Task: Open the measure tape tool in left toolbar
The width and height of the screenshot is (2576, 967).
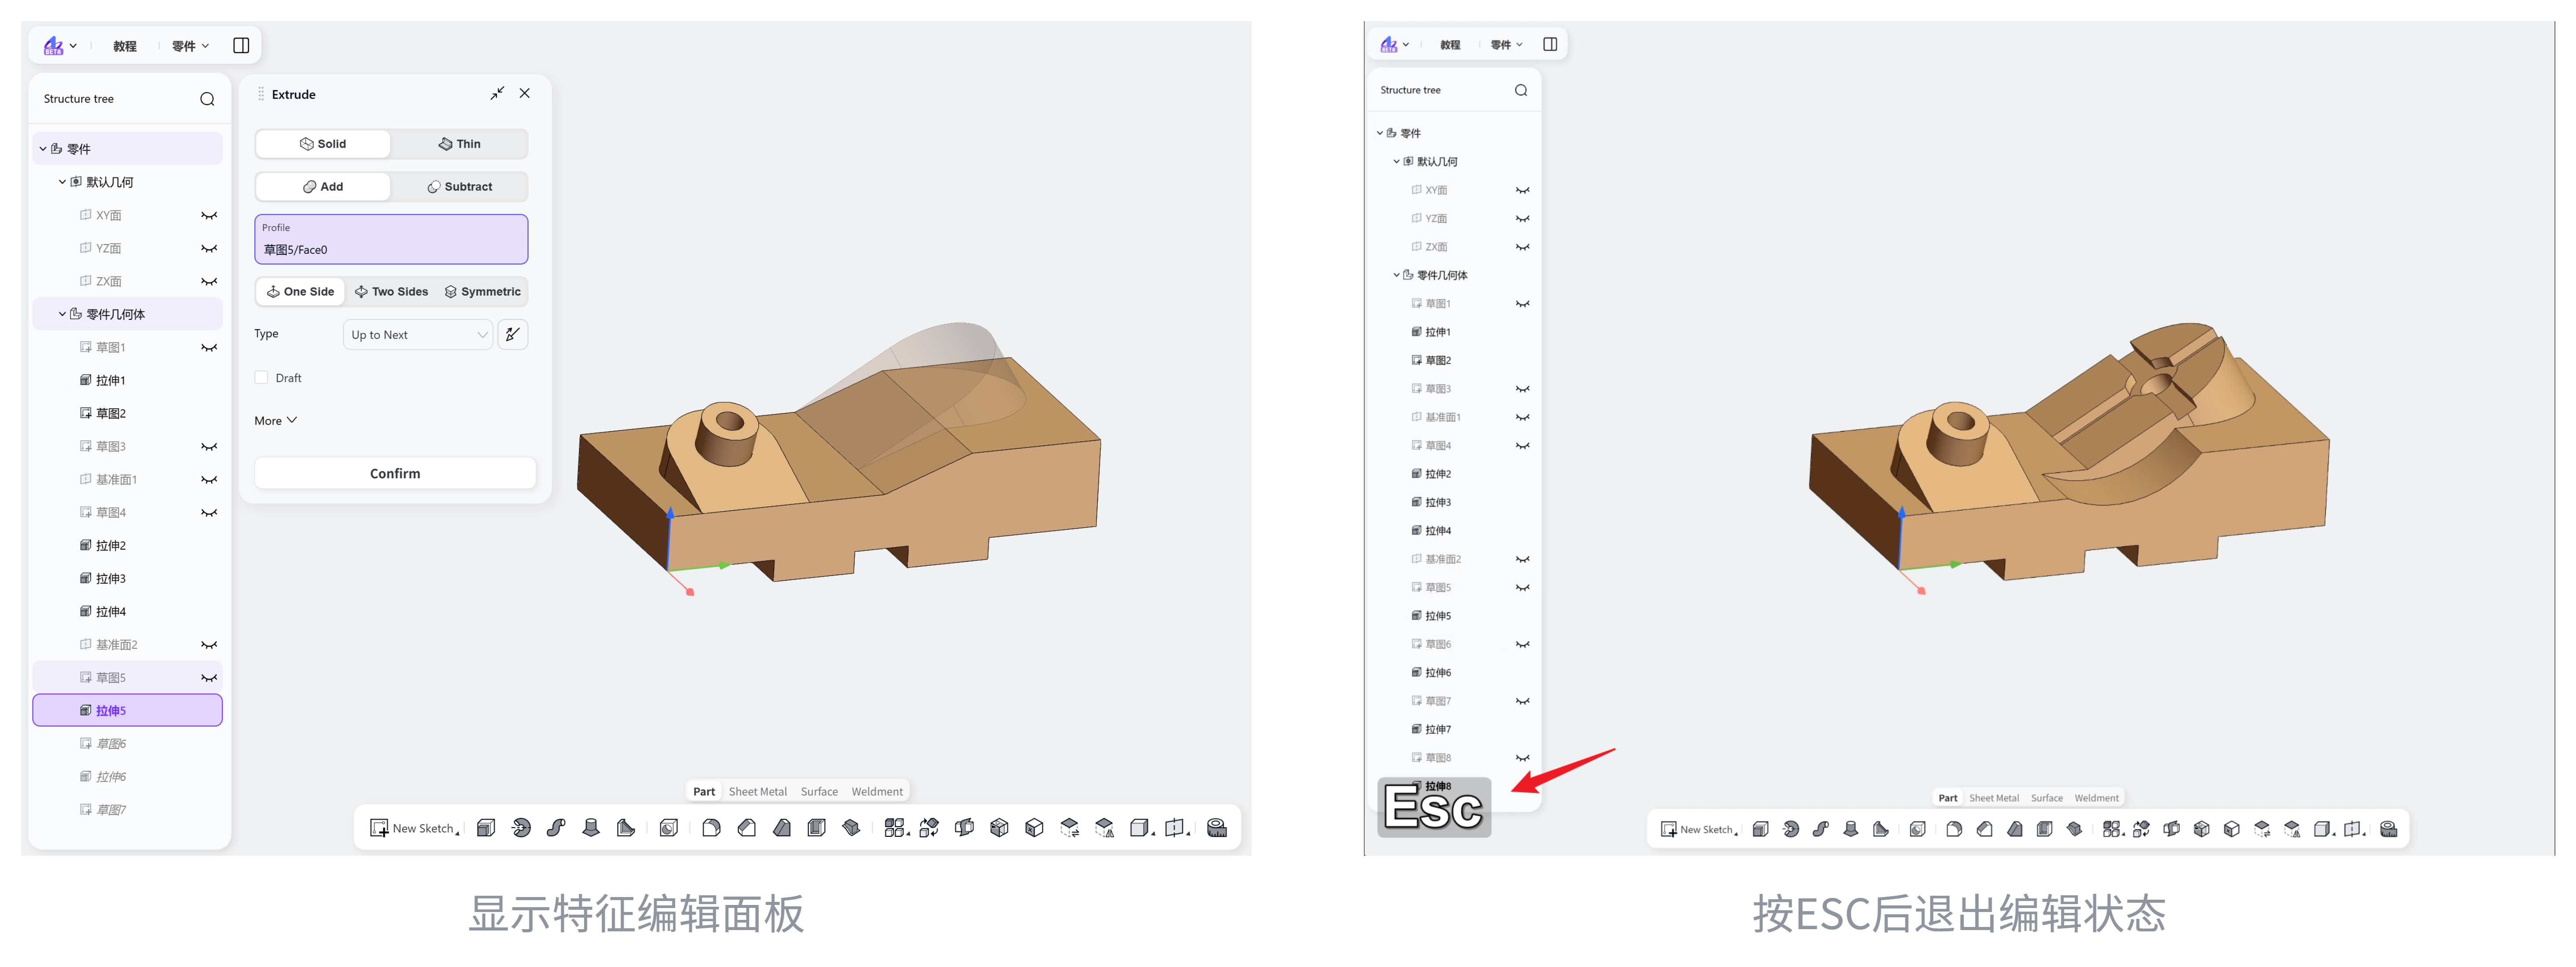Action: click(x=1217, y=828)
